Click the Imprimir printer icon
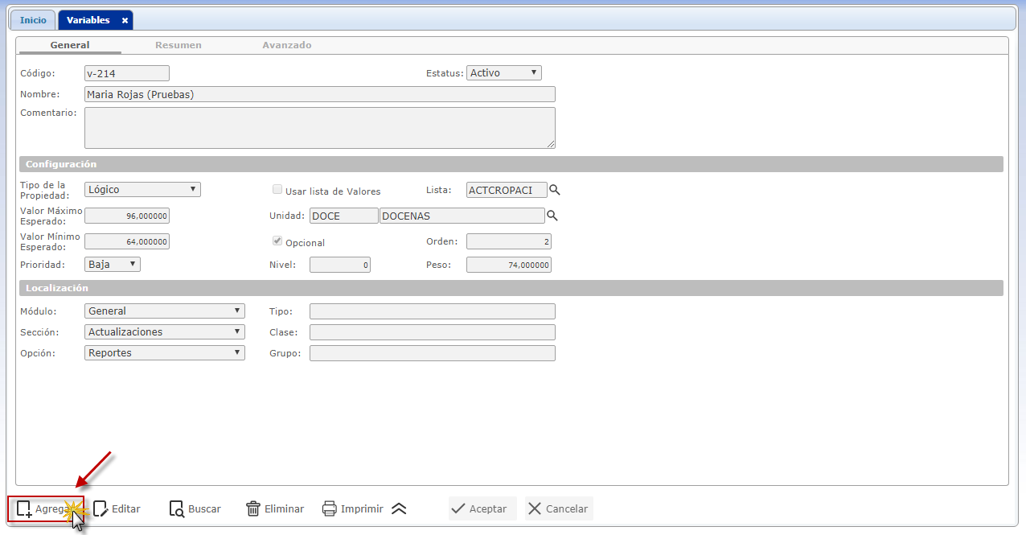Viewport: 1026px width, 535px height. click(330, 508)
